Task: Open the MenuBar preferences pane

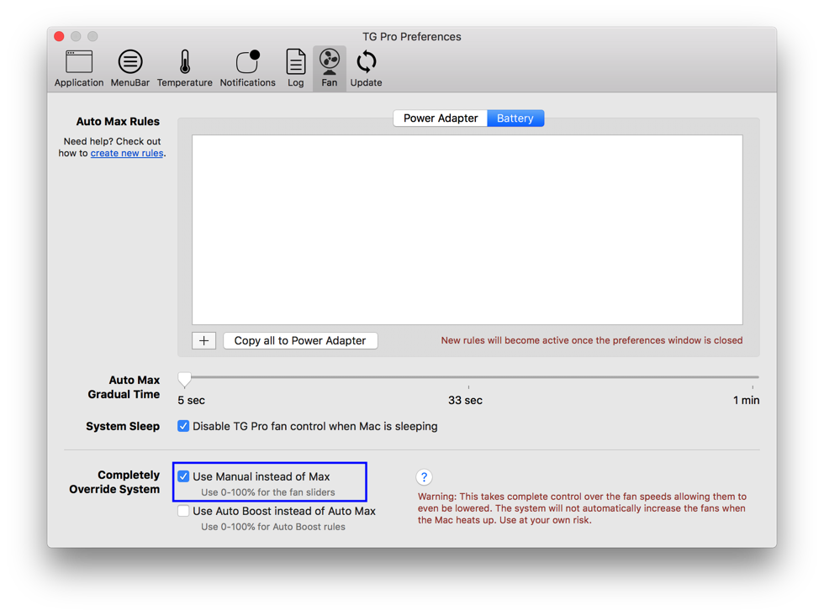Action: (129, 69)
